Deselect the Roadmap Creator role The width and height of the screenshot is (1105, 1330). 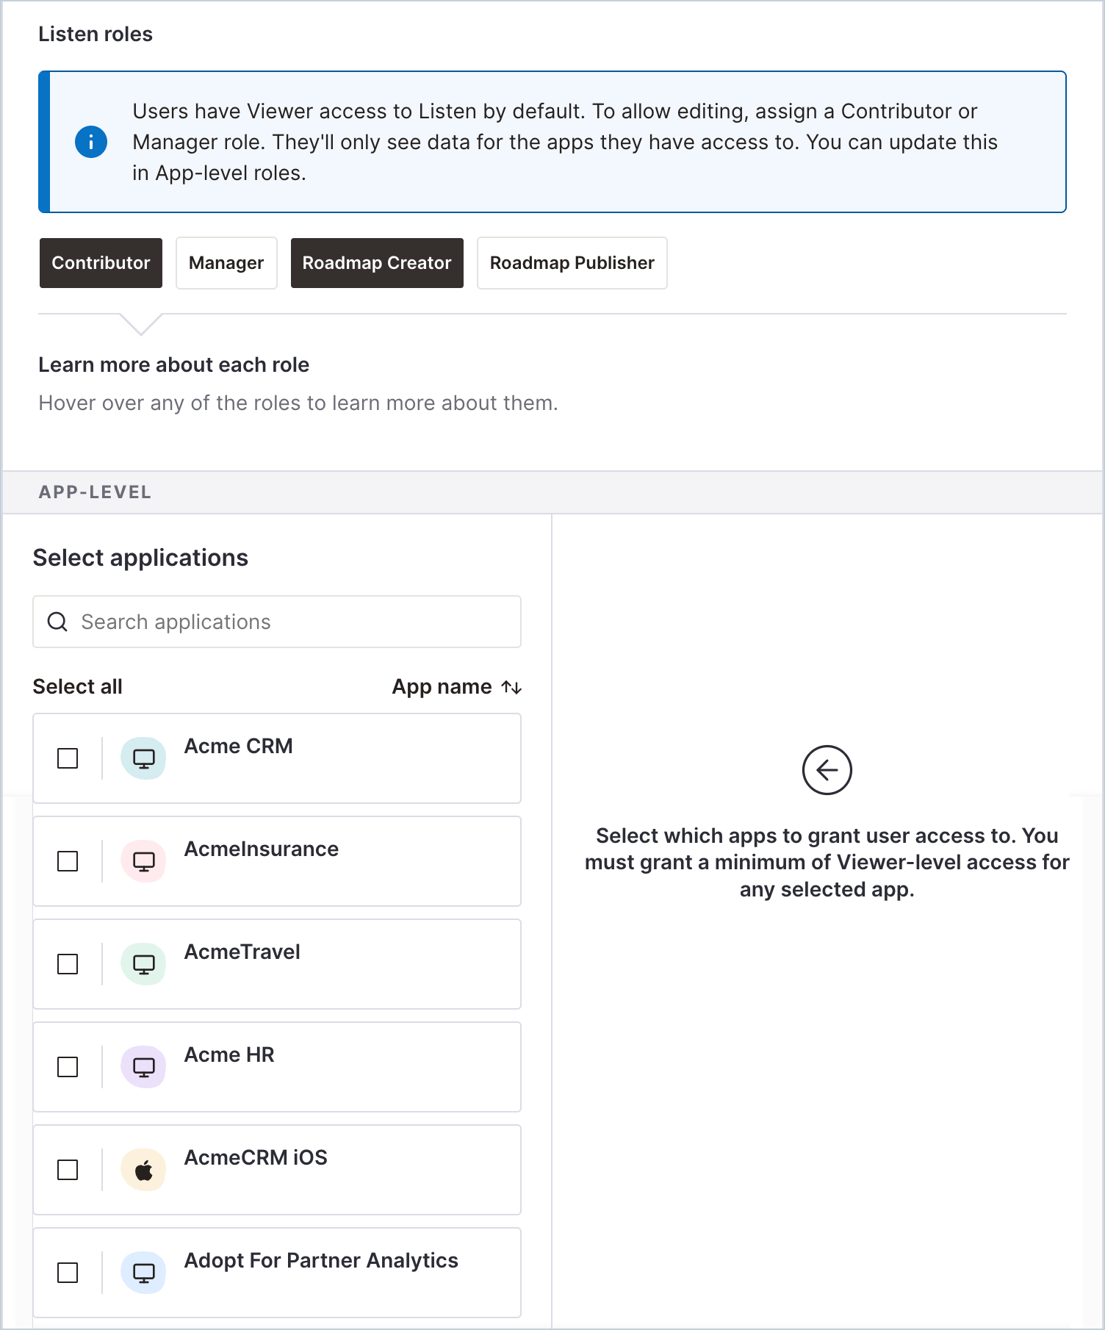click(377, 263)
